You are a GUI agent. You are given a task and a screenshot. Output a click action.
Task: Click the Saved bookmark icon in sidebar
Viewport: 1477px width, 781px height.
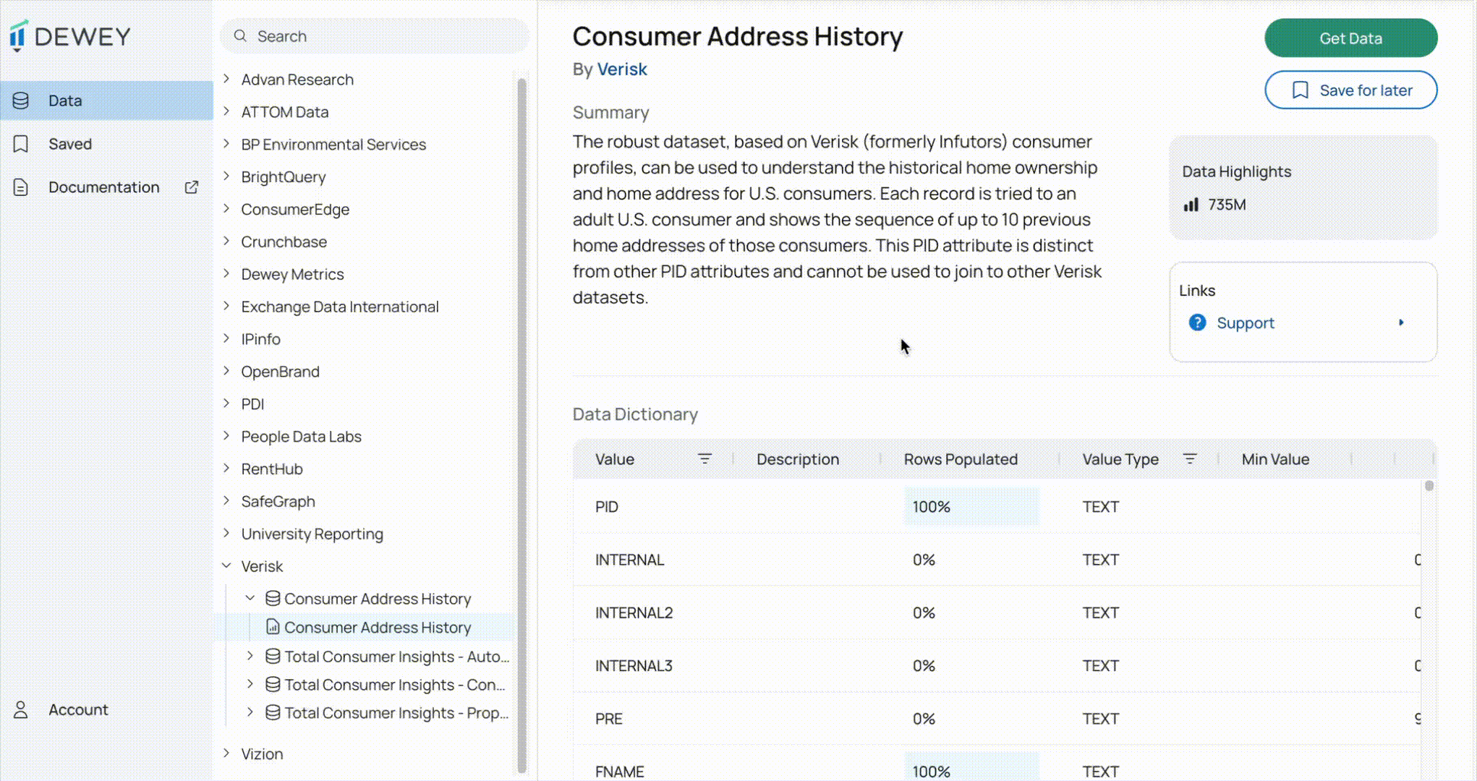tap(21, 144)
